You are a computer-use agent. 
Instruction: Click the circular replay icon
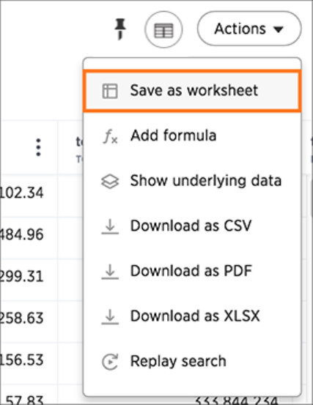[110, 362]
